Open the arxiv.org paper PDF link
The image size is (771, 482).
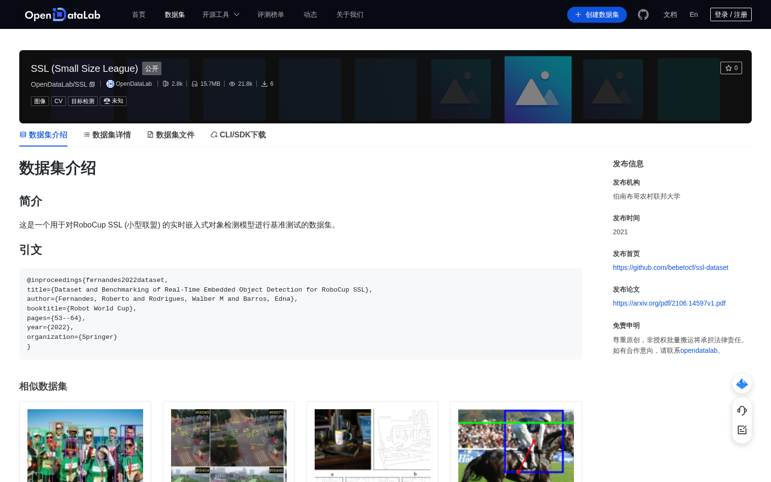[x=669, y=303]
